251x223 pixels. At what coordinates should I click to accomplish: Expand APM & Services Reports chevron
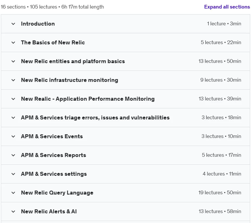[x=13, y=155]
